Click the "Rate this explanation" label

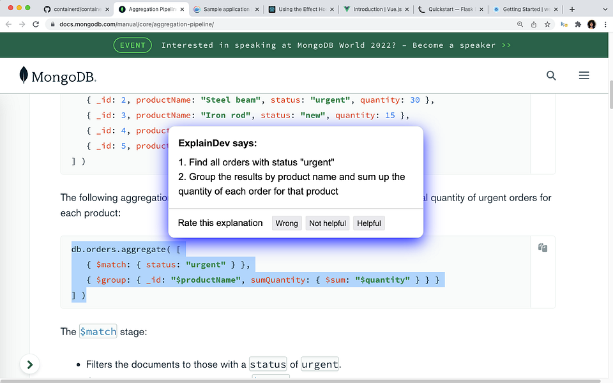[220, 223]
